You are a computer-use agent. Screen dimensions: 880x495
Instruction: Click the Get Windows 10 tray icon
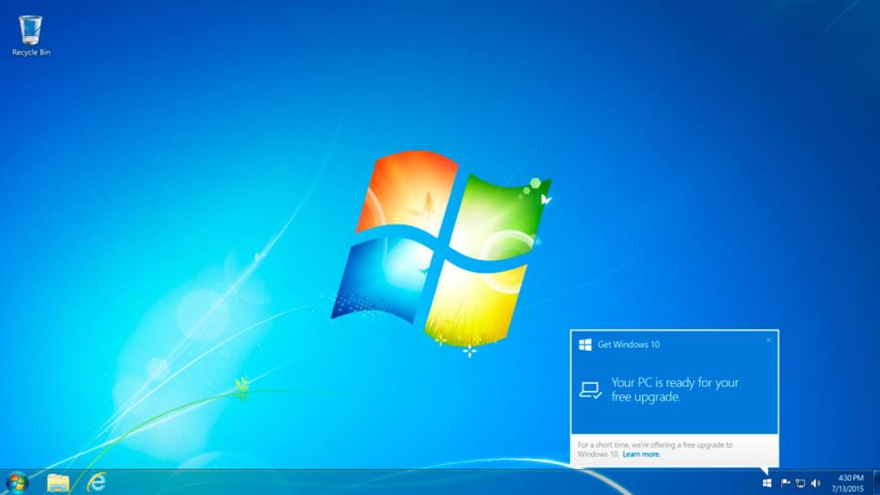(767, 483)
